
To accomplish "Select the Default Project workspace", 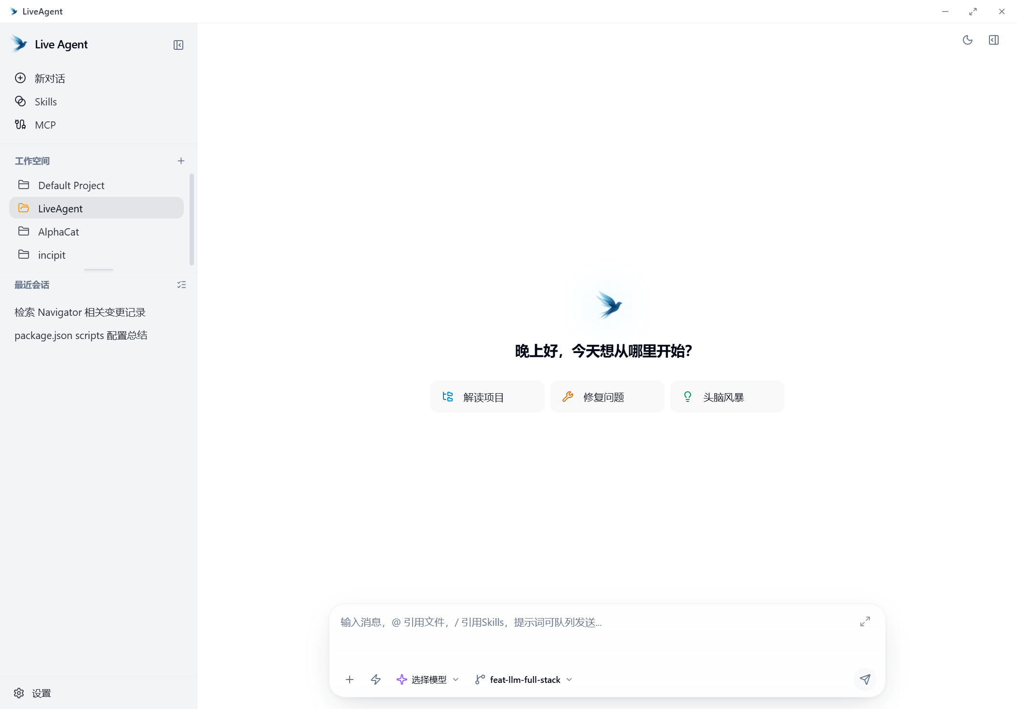I will (x=96, y=185).
